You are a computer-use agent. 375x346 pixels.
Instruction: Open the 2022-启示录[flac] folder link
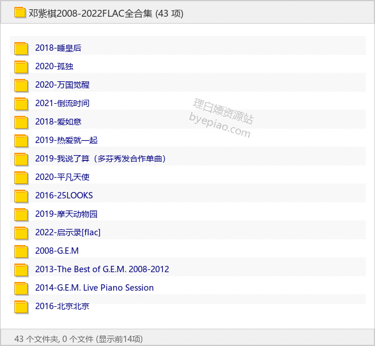(67, 232)
